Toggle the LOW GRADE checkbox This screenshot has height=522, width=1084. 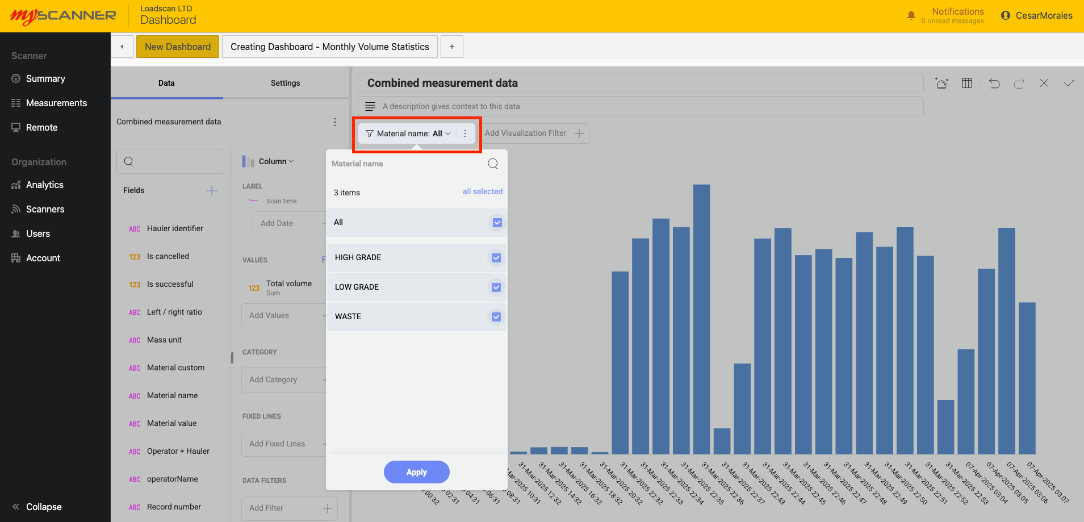point(496,287)
